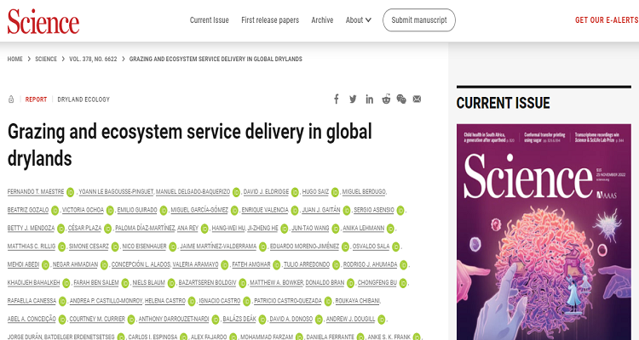The width and height of the screenshot is (639, 340).
Task: Click the Science logo
Action: 43,20
